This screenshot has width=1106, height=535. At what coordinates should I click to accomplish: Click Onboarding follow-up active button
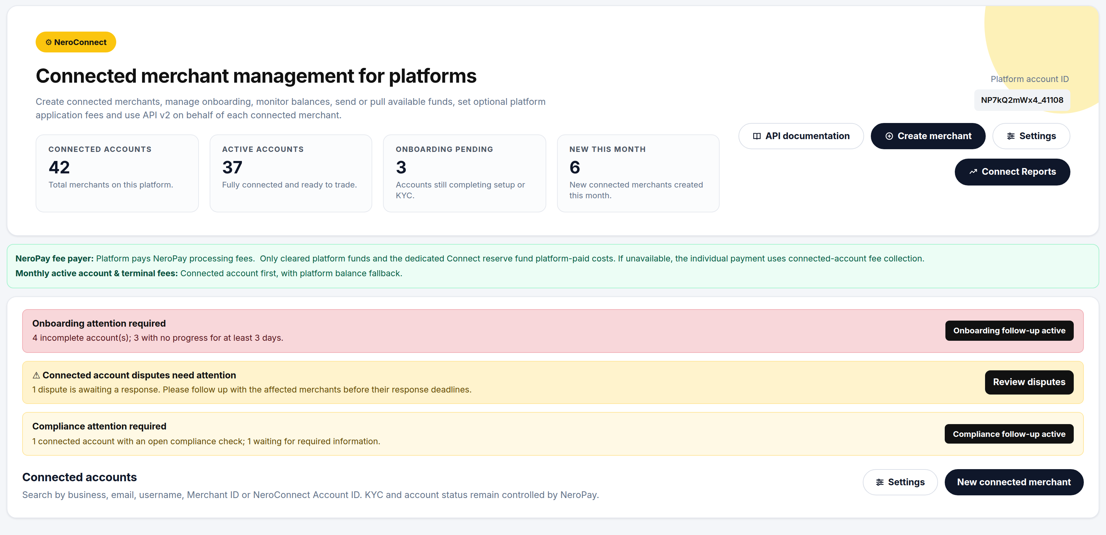1009,331
